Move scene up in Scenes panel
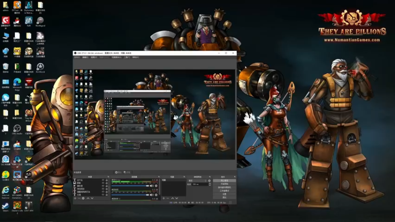 tap(172, 198)
